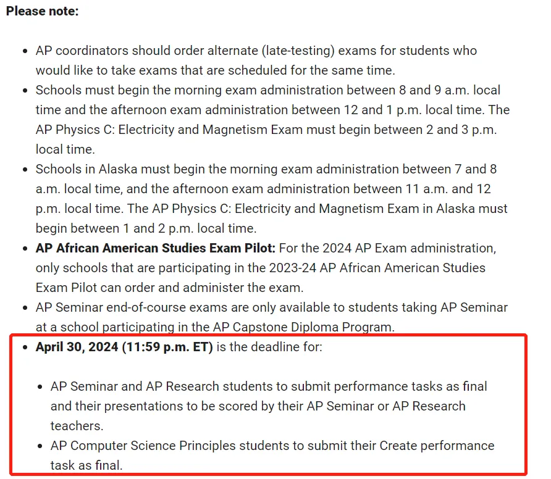Click the 'Schools in Alaska must begin' line
Image resolution: width=551 pixels, height=479 pixels.
[x=266, y=169]
